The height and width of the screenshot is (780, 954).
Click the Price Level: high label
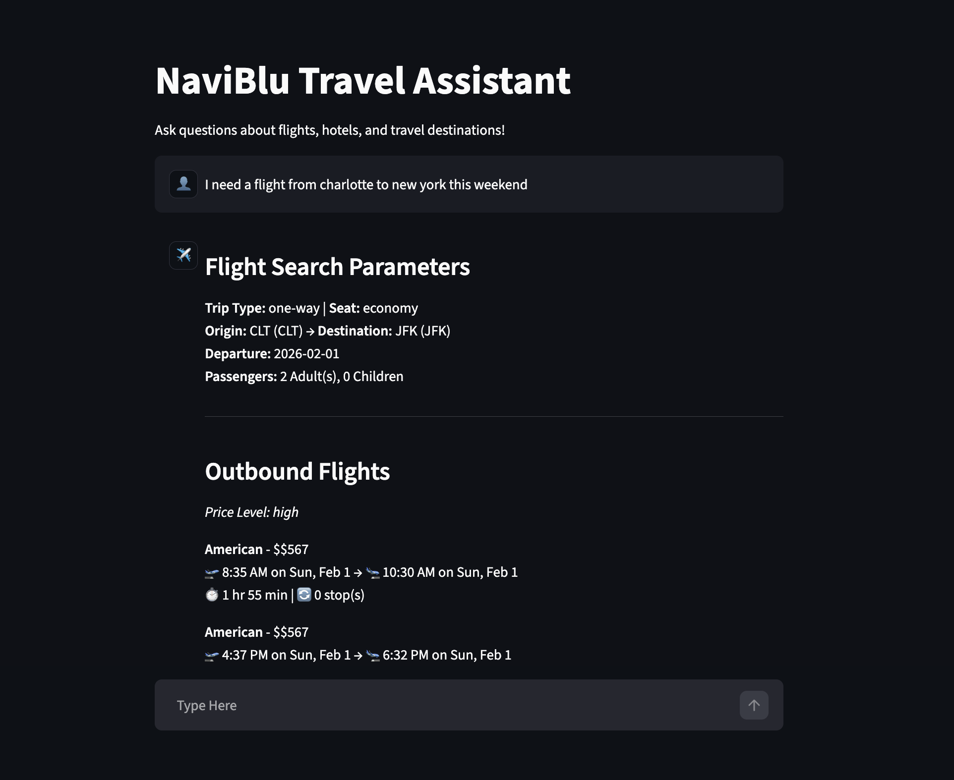(251, 512)
